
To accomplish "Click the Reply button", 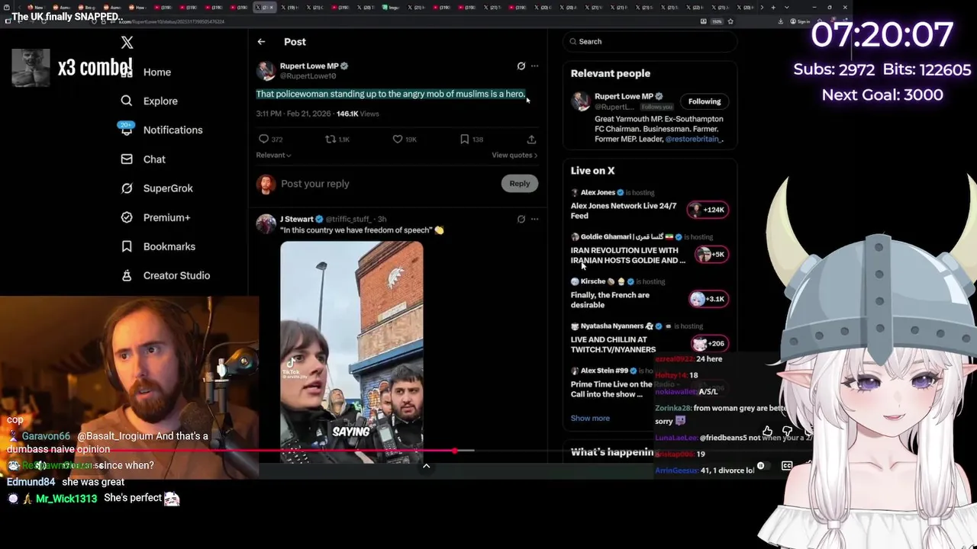I will (520, 184).
